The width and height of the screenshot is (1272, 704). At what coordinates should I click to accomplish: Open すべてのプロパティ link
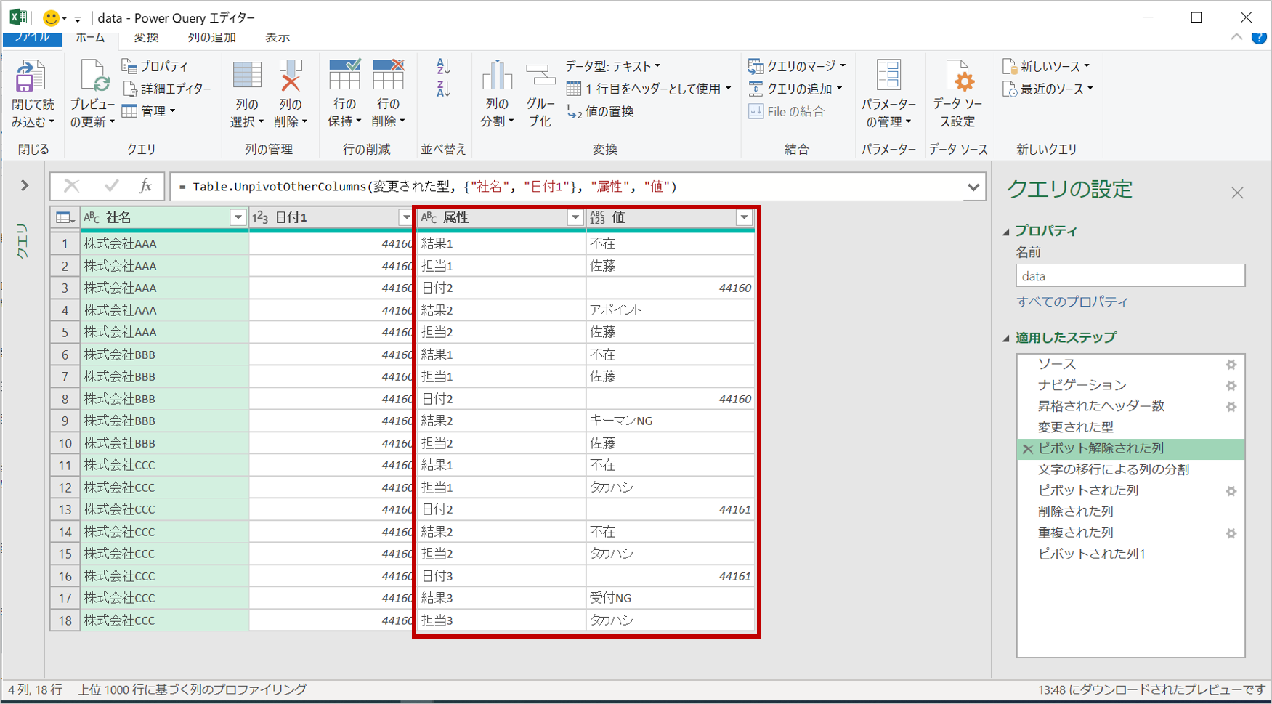(x=1073, y=302)
